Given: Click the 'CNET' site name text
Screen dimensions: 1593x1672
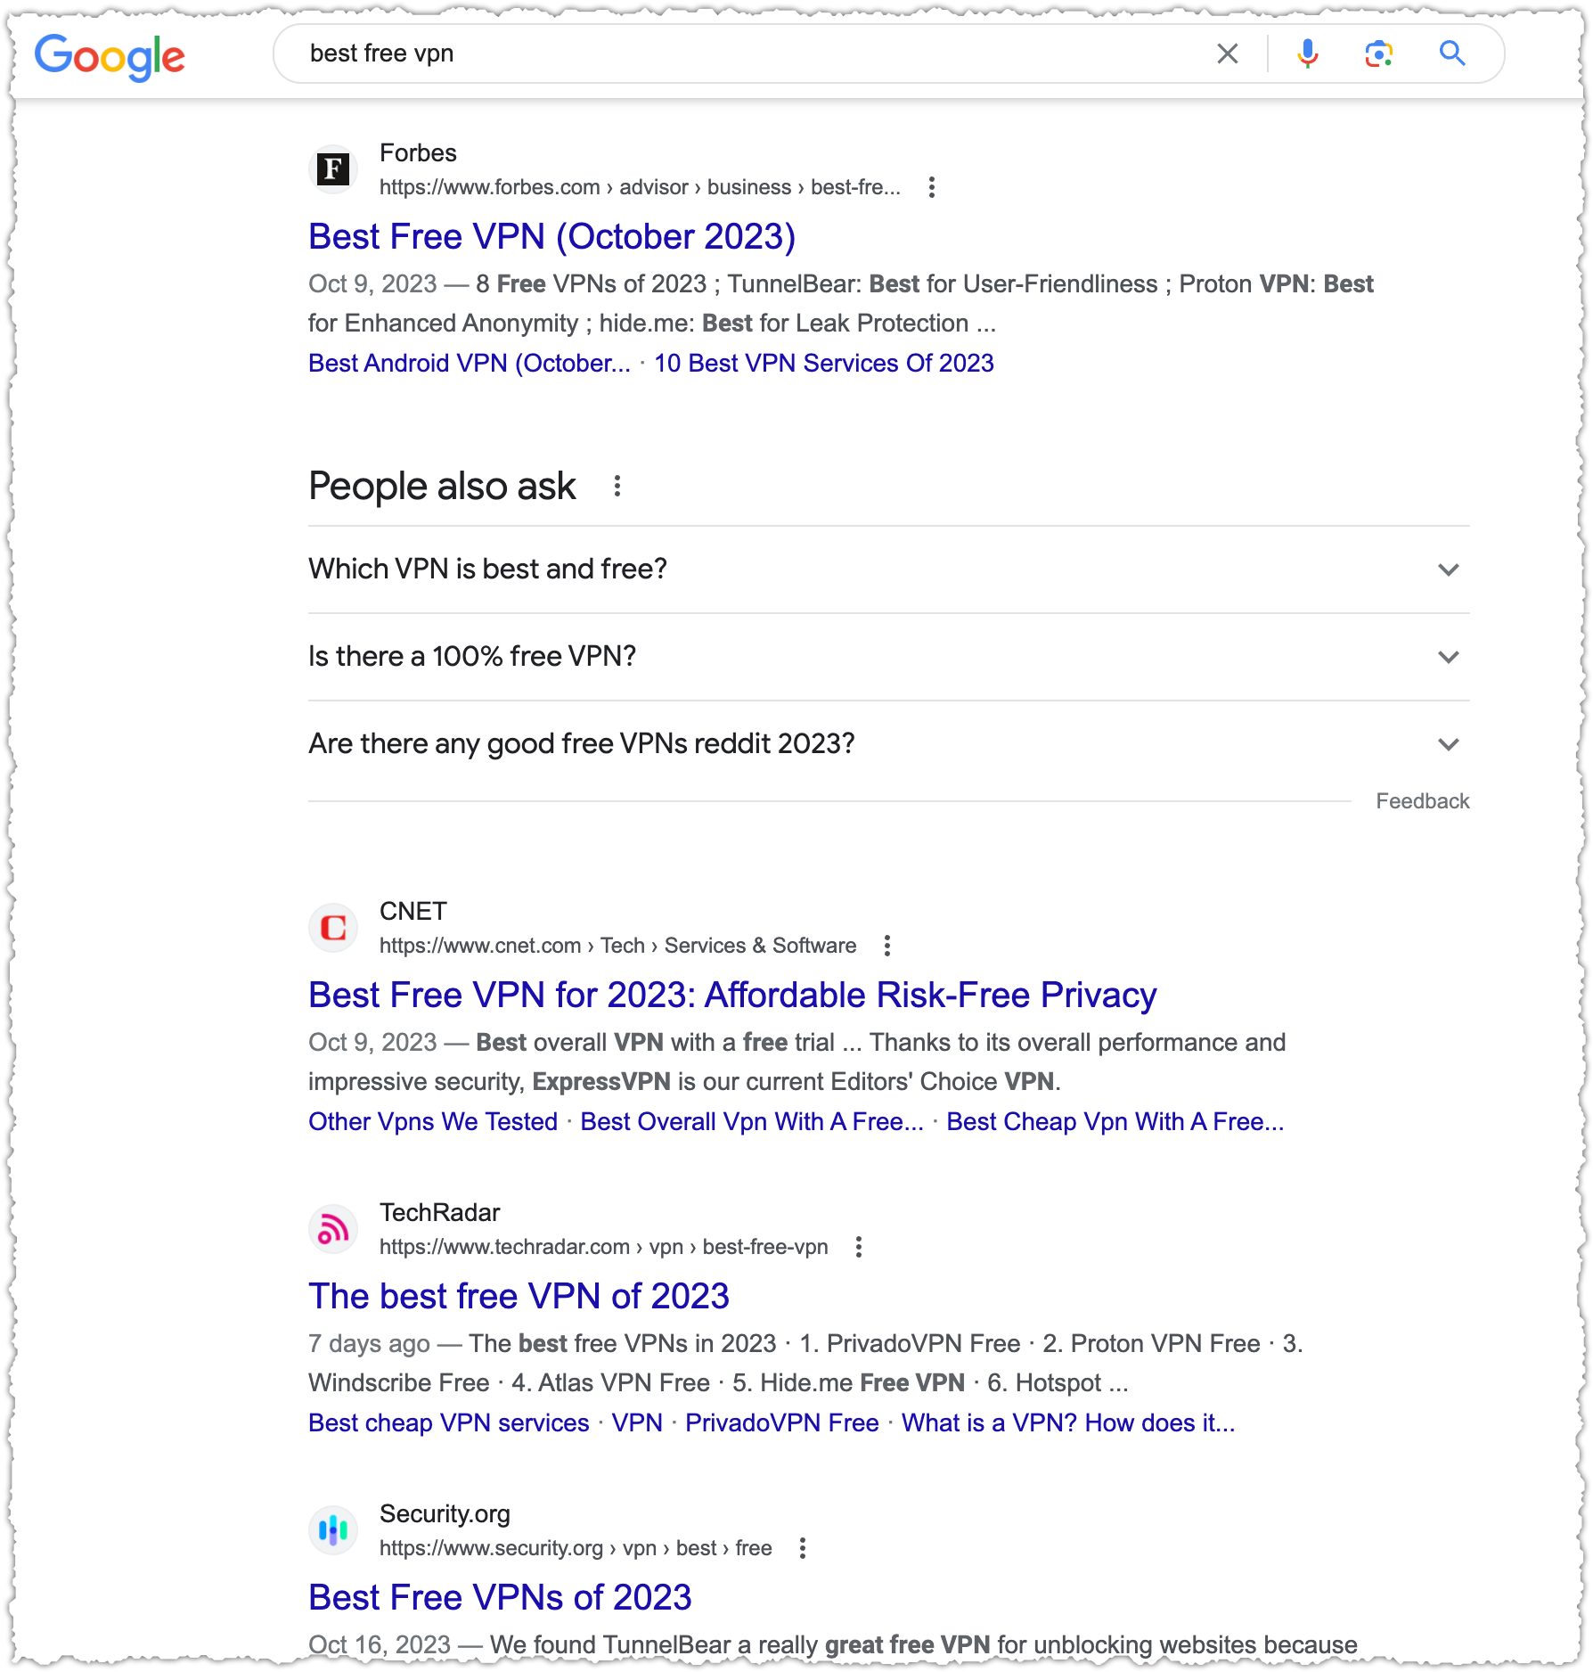Looking at the screenshot, I should (x=413, y=912).
